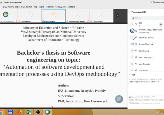
Task: Open the Совещание menu
Action: coord(60,7)
